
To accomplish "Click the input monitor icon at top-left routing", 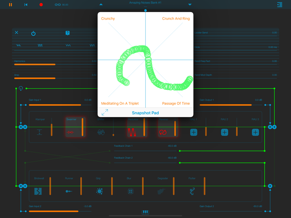I will tap(21, 88).
